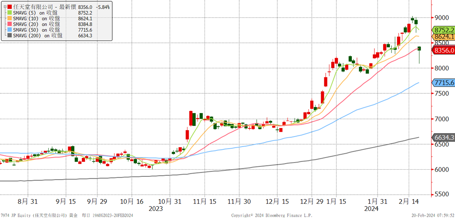
Task: Click the 2023 year label
Action: click(156, 209)
